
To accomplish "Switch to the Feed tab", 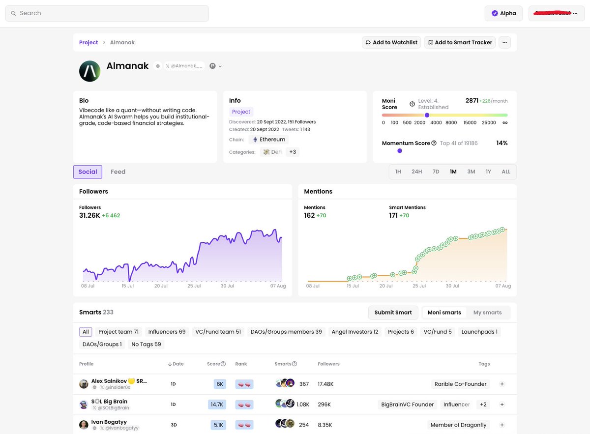I will (118, 172).
